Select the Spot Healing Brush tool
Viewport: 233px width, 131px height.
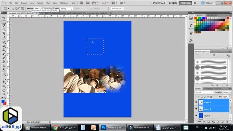pos(4,42)
